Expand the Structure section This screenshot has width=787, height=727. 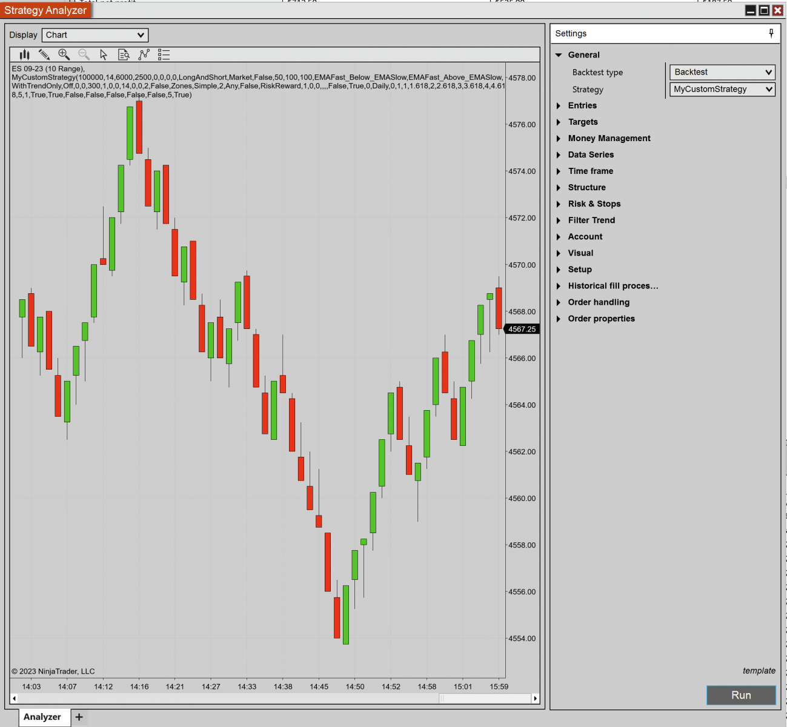point(559,188)
